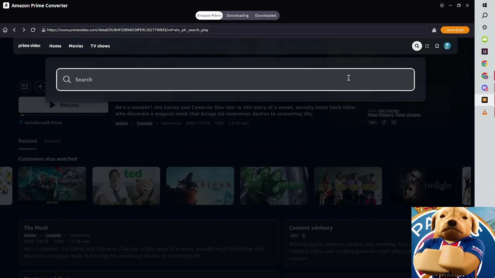
Task: Click the lock icon in the address bar
Action: point(44,30)
